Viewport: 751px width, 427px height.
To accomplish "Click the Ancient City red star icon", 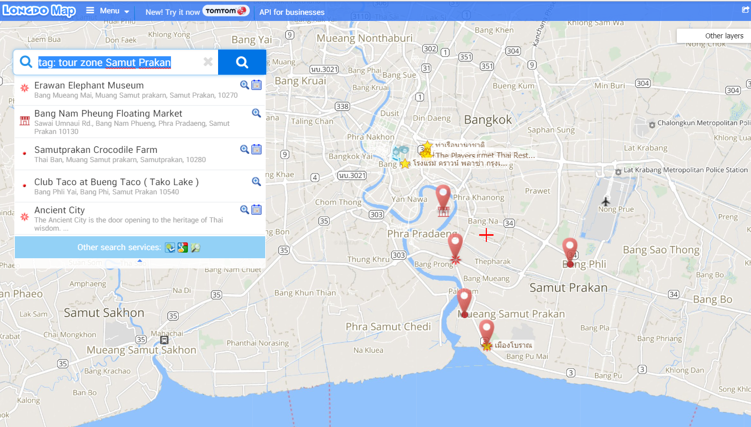I will click(25, 217).
